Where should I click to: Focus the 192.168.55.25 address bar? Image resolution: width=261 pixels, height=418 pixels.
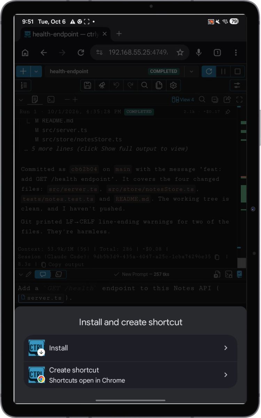tap(138, 53)
